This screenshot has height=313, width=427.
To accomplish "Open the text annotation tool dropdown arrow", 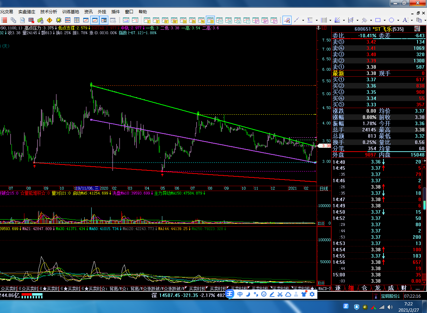I will pyautogui.click(x=412, y=20).
